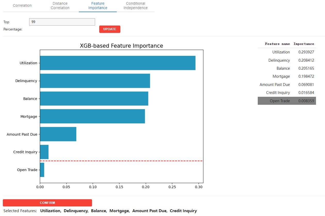Image resolution: width=325 pixels, height=216 pixels.
Task: Select the Feature Importance tab
Action: tap(98, 6)
